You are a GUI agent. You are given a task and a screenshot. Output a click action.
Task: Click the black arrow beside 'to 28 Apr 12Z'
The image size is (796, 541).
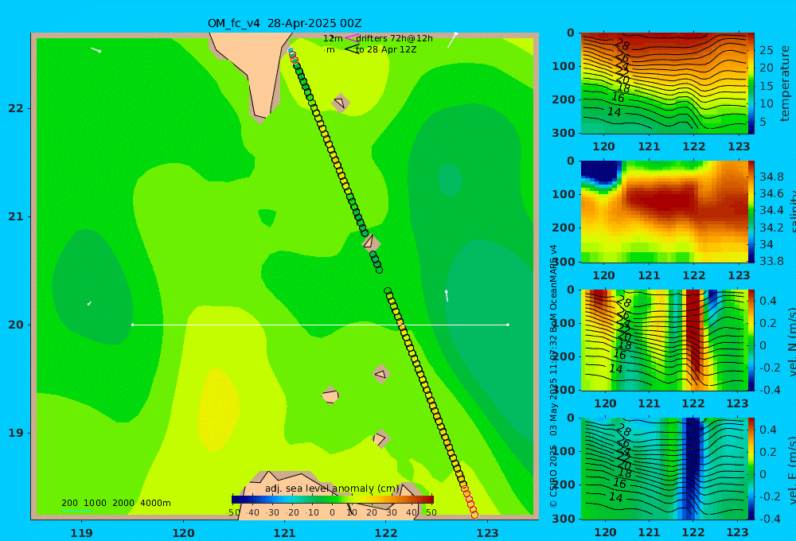coord(351,49)
